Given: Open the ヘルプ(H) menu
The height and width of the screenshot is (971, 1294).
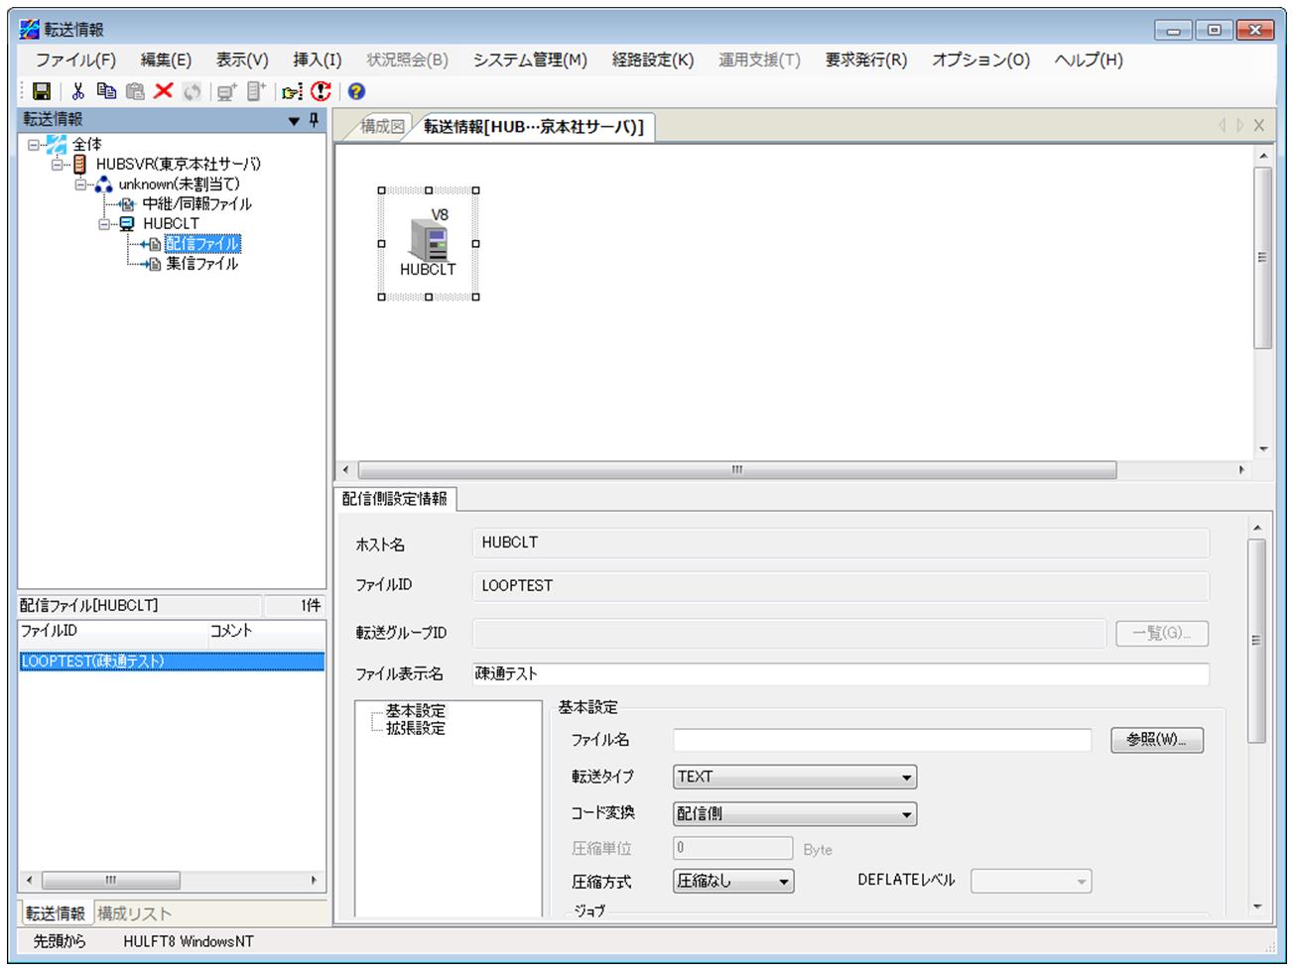Looking at the screenshot, I should pos(1089,60).
